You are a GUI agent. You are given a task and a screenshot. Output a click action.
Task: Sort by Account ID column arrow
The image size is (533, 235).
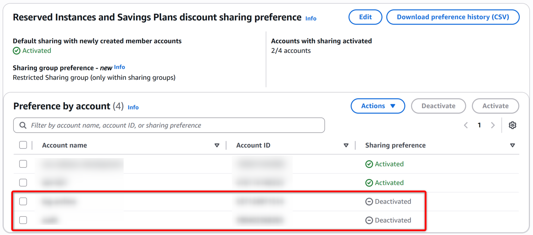346,145
